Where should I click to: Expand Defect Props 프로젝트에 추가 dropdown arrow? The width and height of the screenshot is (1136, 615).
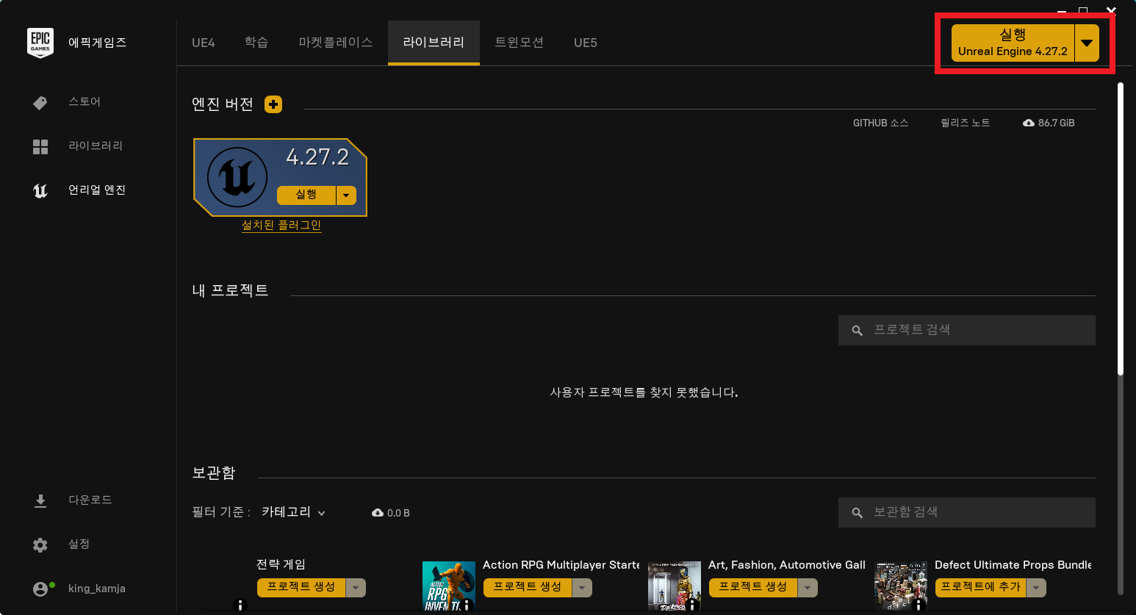point(1036,588)
